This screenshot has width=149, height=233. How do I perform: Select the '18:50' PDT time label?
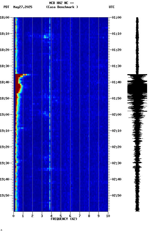(5, 98)
